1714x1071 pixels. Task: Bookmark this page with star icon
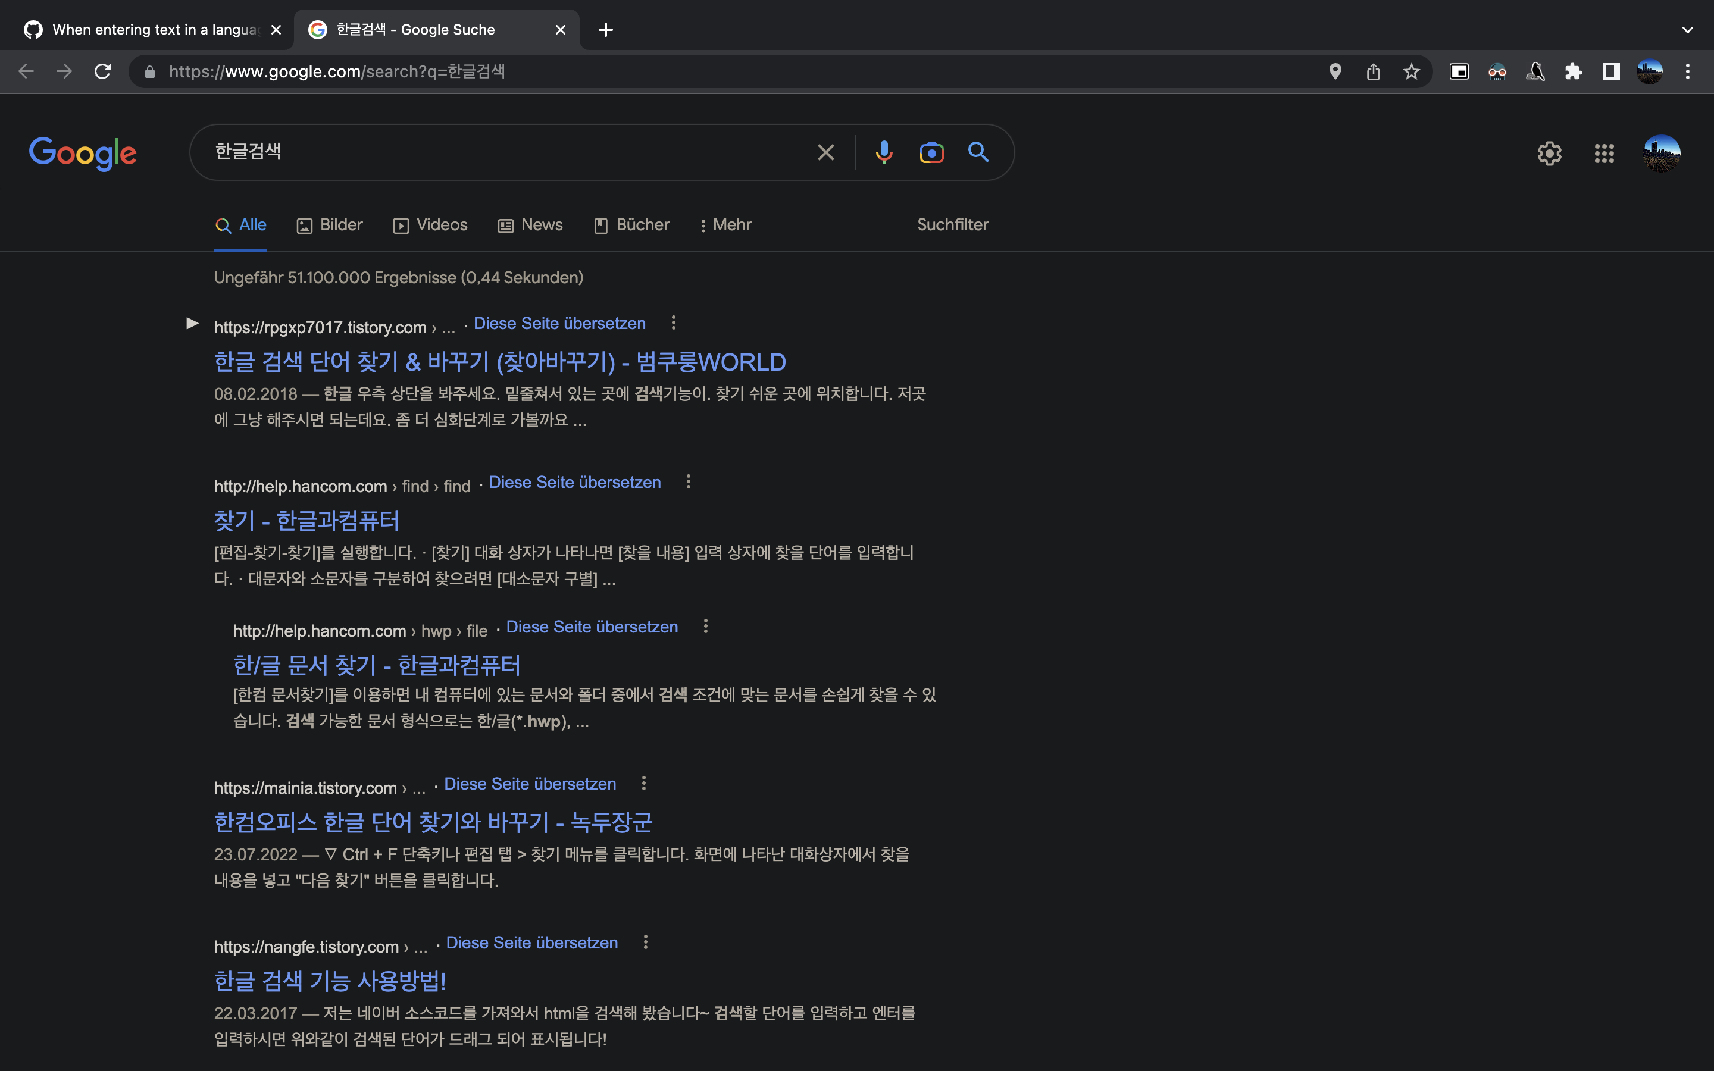point(1411,71)
